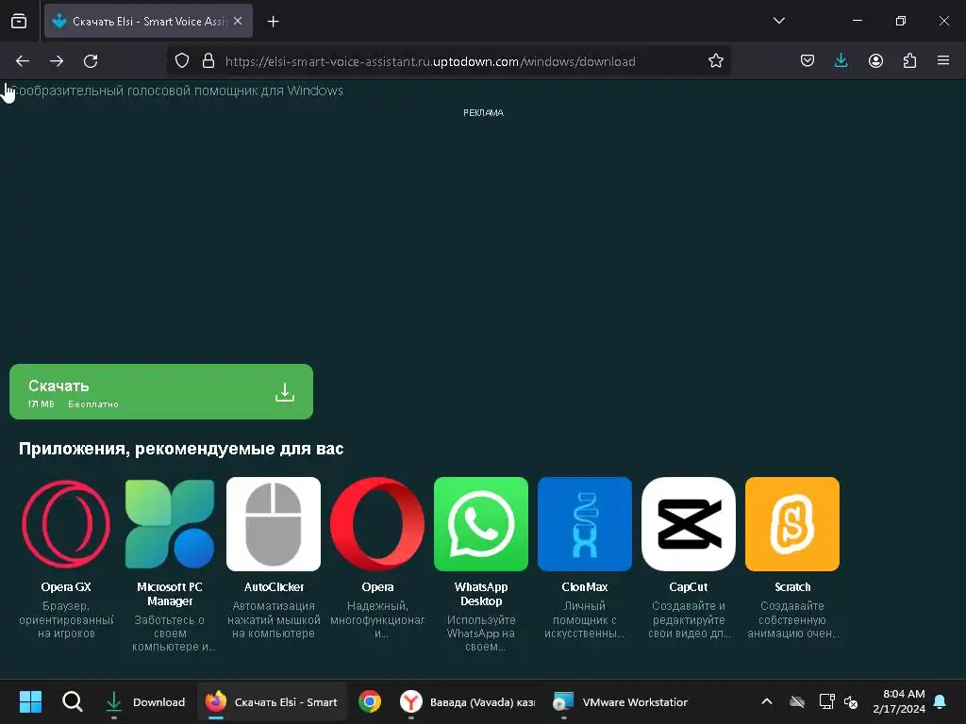Open the red Opera app icon
The width and height of the screenshot is (966, 724).
click(x=377, y=524)
